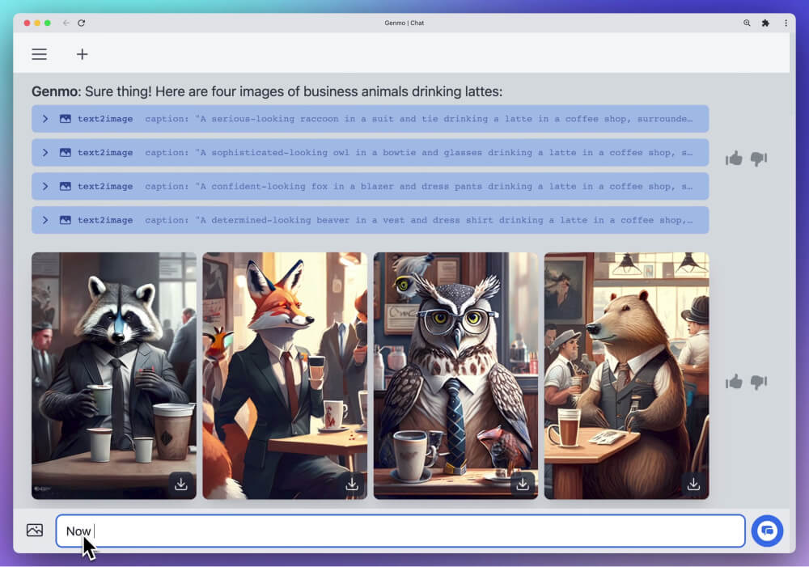
Task: Thumbs down the text2image captions response
Action: coord(758,159)
